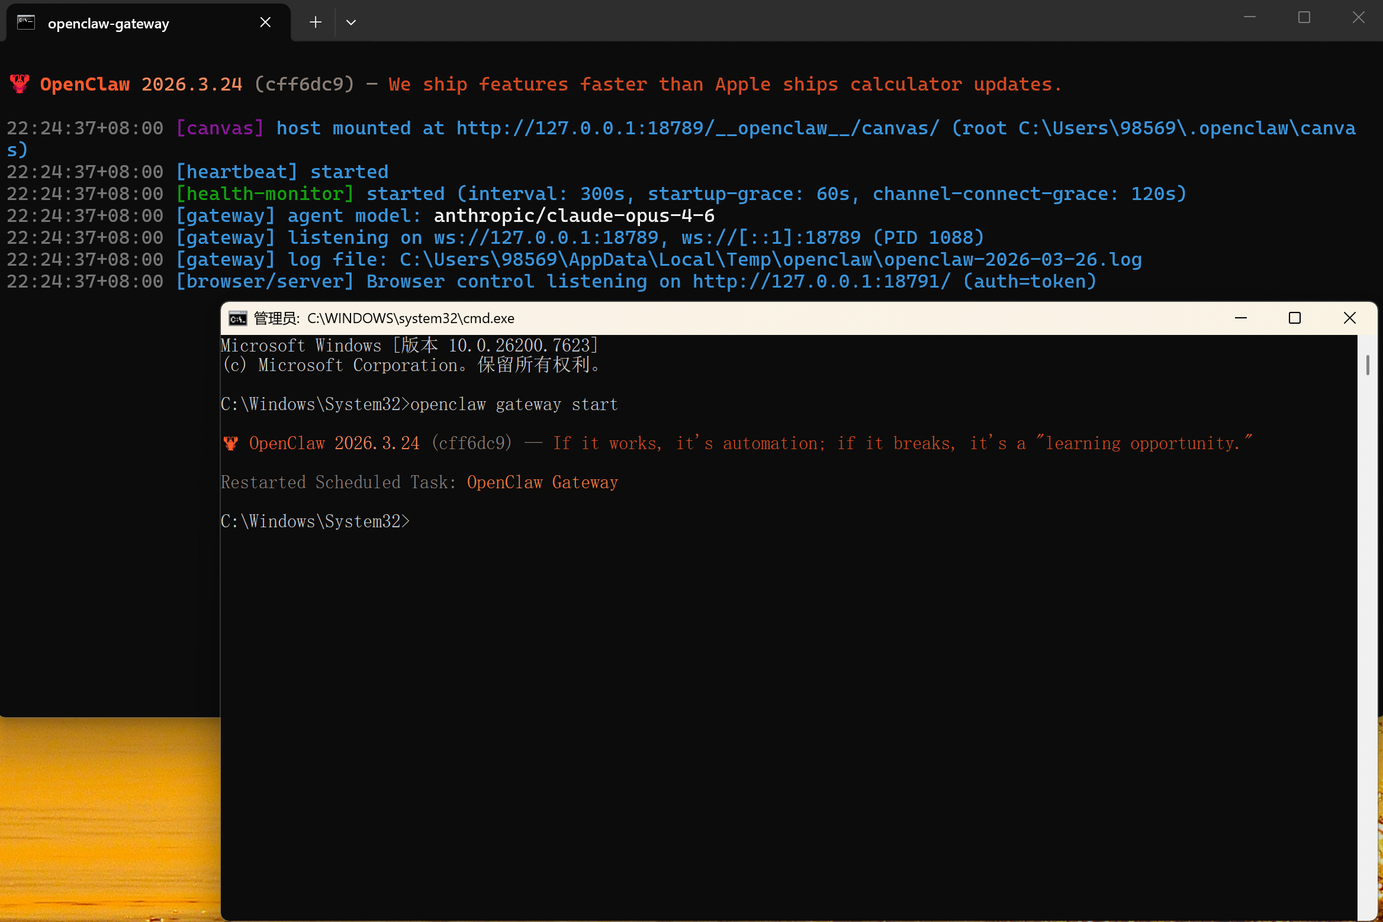This screenshot has width=1383, height=922.
Task: Maximize the administrator cmd.exe window
Action: (x=1295, y=318)
